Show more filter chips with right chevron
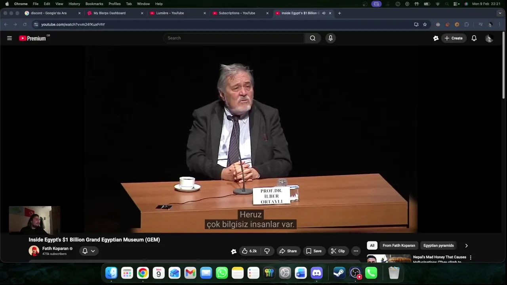Screen dimensions: 507x285 (466, 245)
